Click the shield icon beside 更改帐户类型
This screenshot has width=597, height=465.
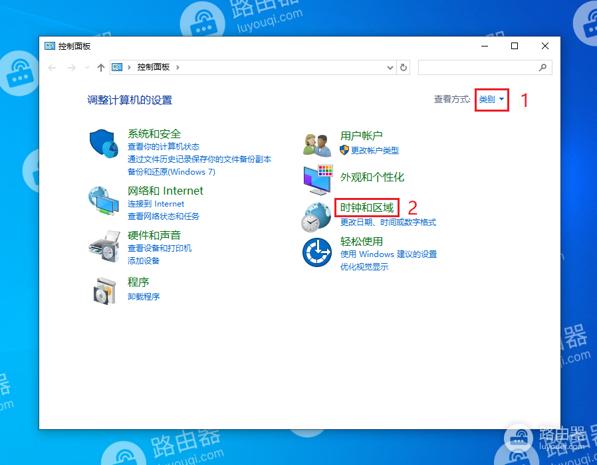coord(344,150)
